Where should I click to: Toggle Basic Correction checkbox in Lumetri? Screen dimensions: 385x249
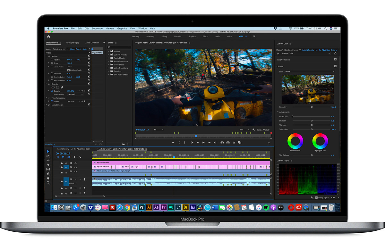(x=335, y=60)
